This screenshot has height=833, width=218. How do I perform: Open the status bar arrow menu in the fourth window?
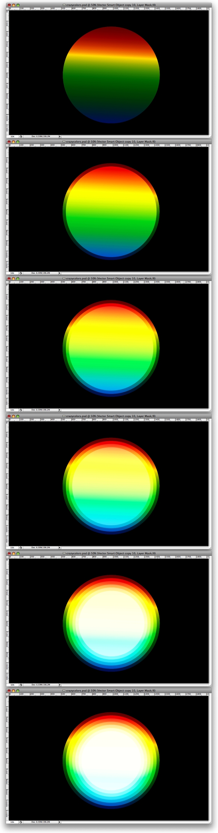point(60,548)
